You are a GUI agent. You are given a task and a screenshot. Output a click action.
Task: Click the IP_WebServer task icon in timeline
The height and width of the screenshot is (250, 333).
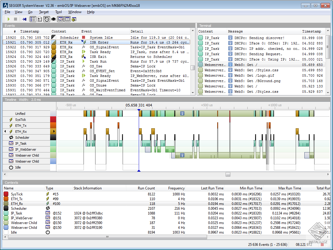click(x=11, y=149)
